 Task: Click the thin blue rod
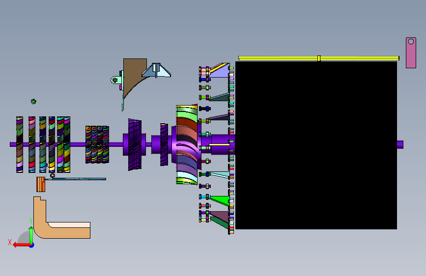(x=76, y=179)
